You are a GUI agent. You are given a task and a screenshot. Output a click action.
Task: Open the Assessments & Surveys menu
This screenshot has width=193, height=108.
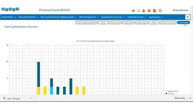pyautogui.click(x=113, y=17)
